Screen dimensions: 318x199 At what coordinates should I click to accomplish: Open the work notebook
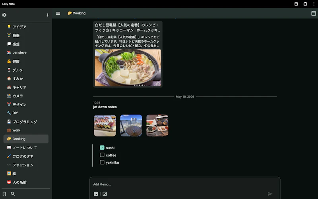26,130
